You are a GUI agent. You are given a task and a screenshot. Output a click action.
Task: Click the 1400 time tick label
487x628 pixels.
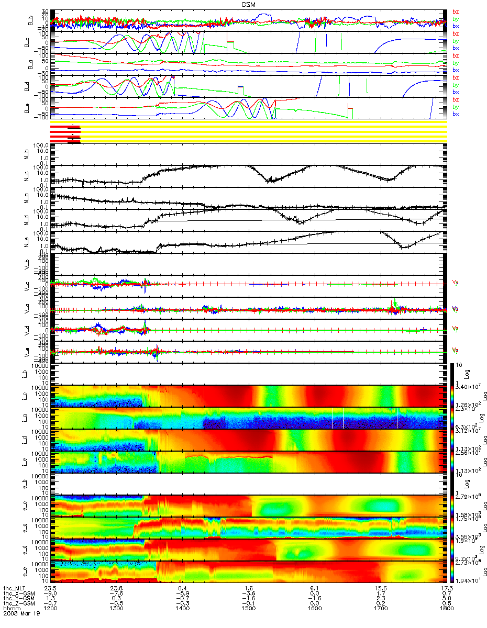pos(182,609)
